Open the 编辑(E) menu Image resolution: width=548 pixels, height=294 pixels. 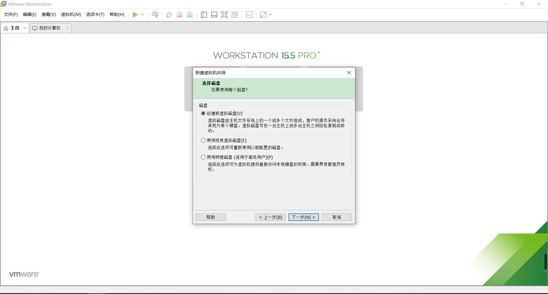pos(30,15)
